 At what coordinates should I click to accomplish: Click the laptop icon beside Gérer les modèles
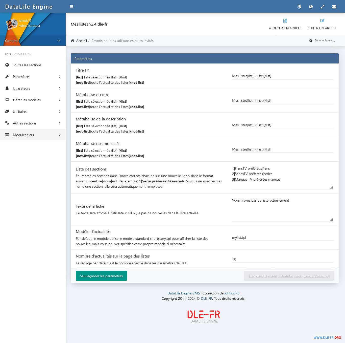[x=7, y=100]
